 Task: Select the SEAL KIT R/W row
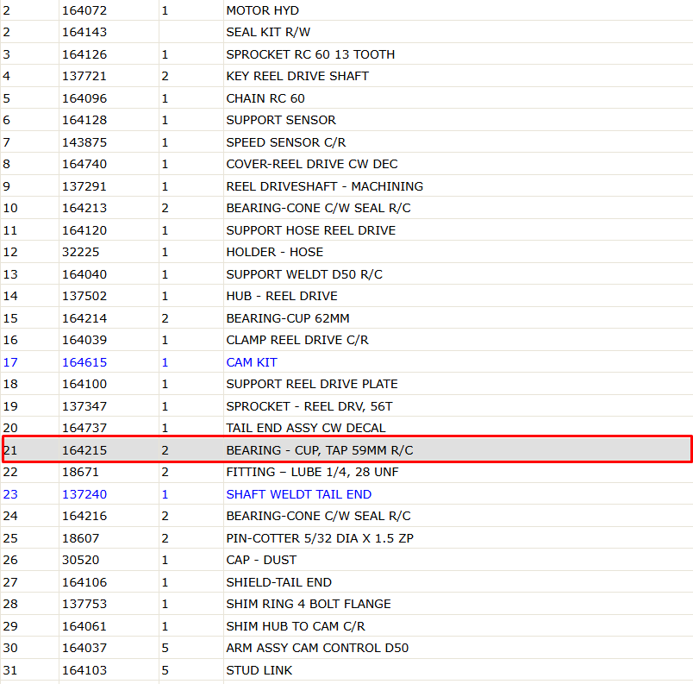coord(346,32)
